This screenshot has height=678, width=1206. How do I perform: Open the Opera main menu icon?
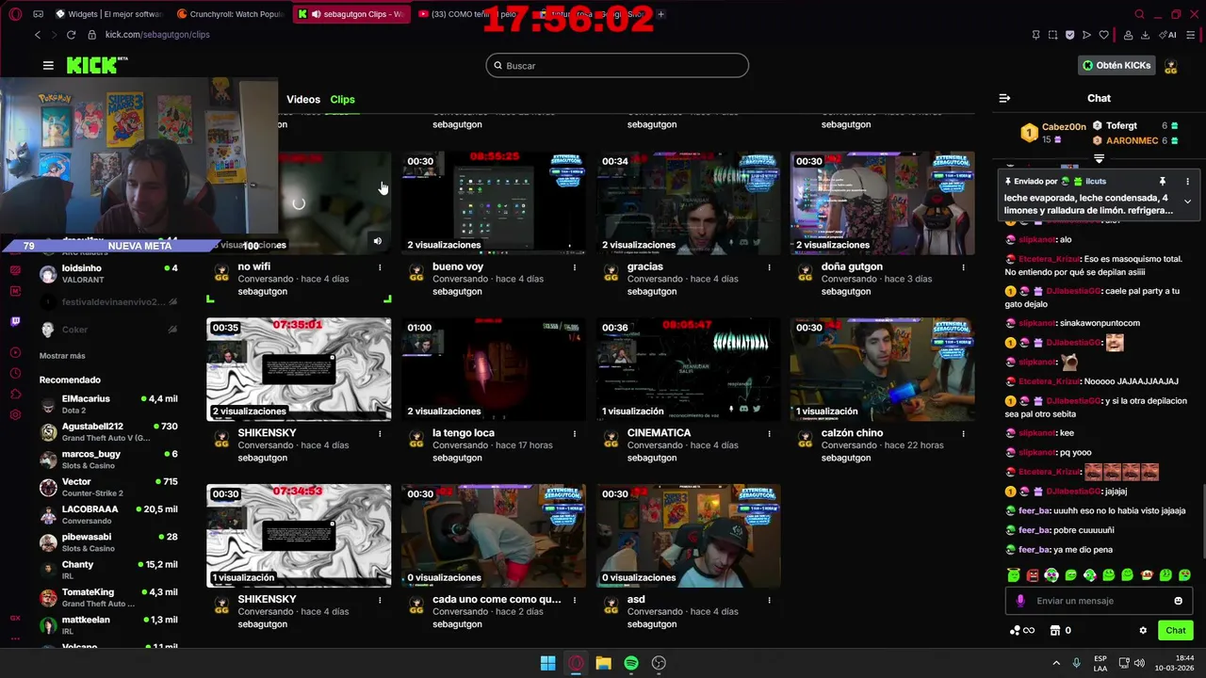[x=15, y=14]
